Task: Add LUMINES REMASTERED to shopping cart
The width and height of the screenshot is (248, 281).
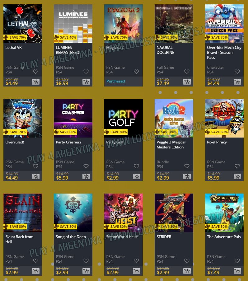Action: (x=86, y=82)
